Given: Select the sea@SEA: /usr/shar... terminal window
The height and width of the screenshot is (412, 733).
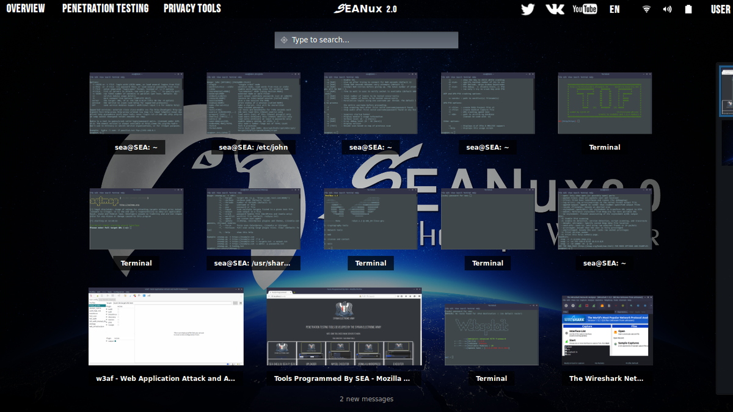Looking at the screenshot, I should coord(253,219).
